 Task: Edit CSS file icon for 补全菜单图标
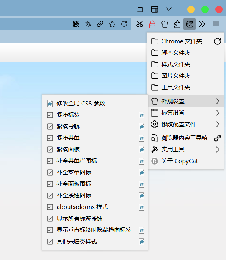coord(142,173)
